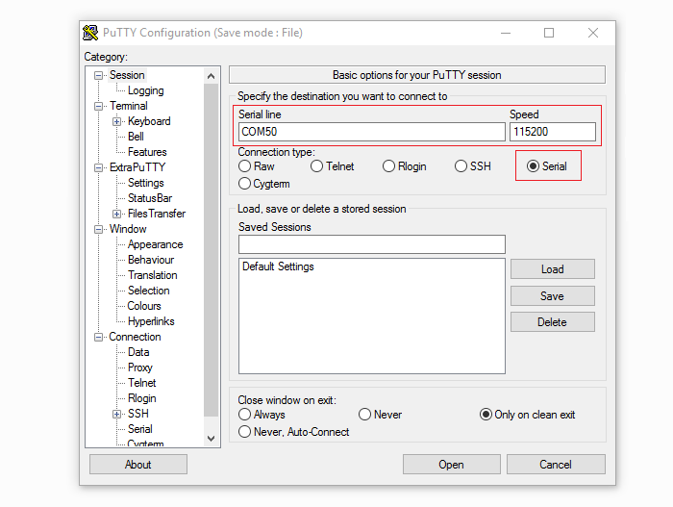Click the Speed input field
The width and height of the screenshot is (673, 507).
point(553,132)
